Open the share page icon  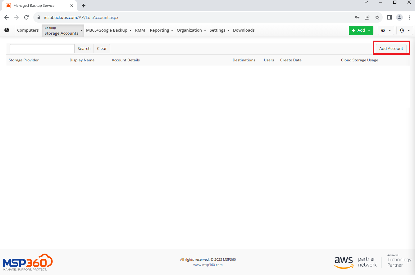tap(367, 17)
